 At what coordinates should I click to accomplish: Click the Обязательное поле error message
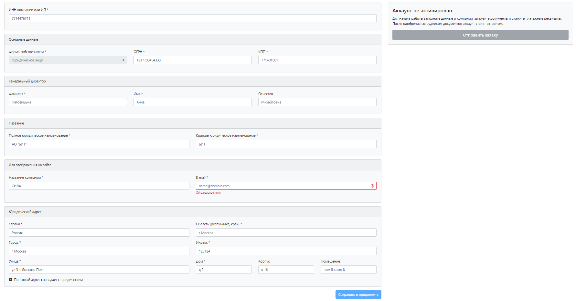[x=208, y=193]
